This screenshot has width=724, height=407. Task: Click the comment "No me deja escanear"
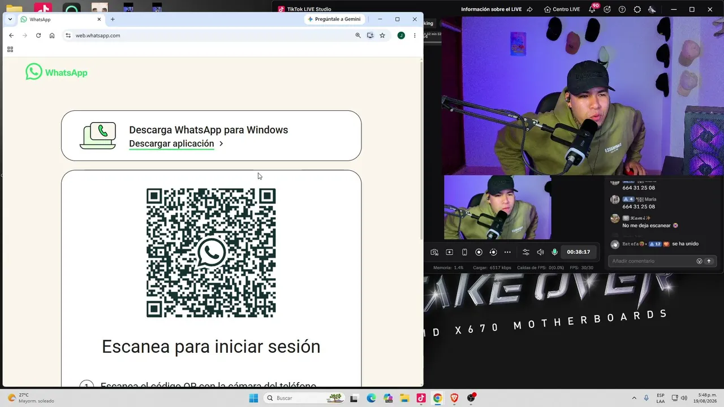click(647, 226)
